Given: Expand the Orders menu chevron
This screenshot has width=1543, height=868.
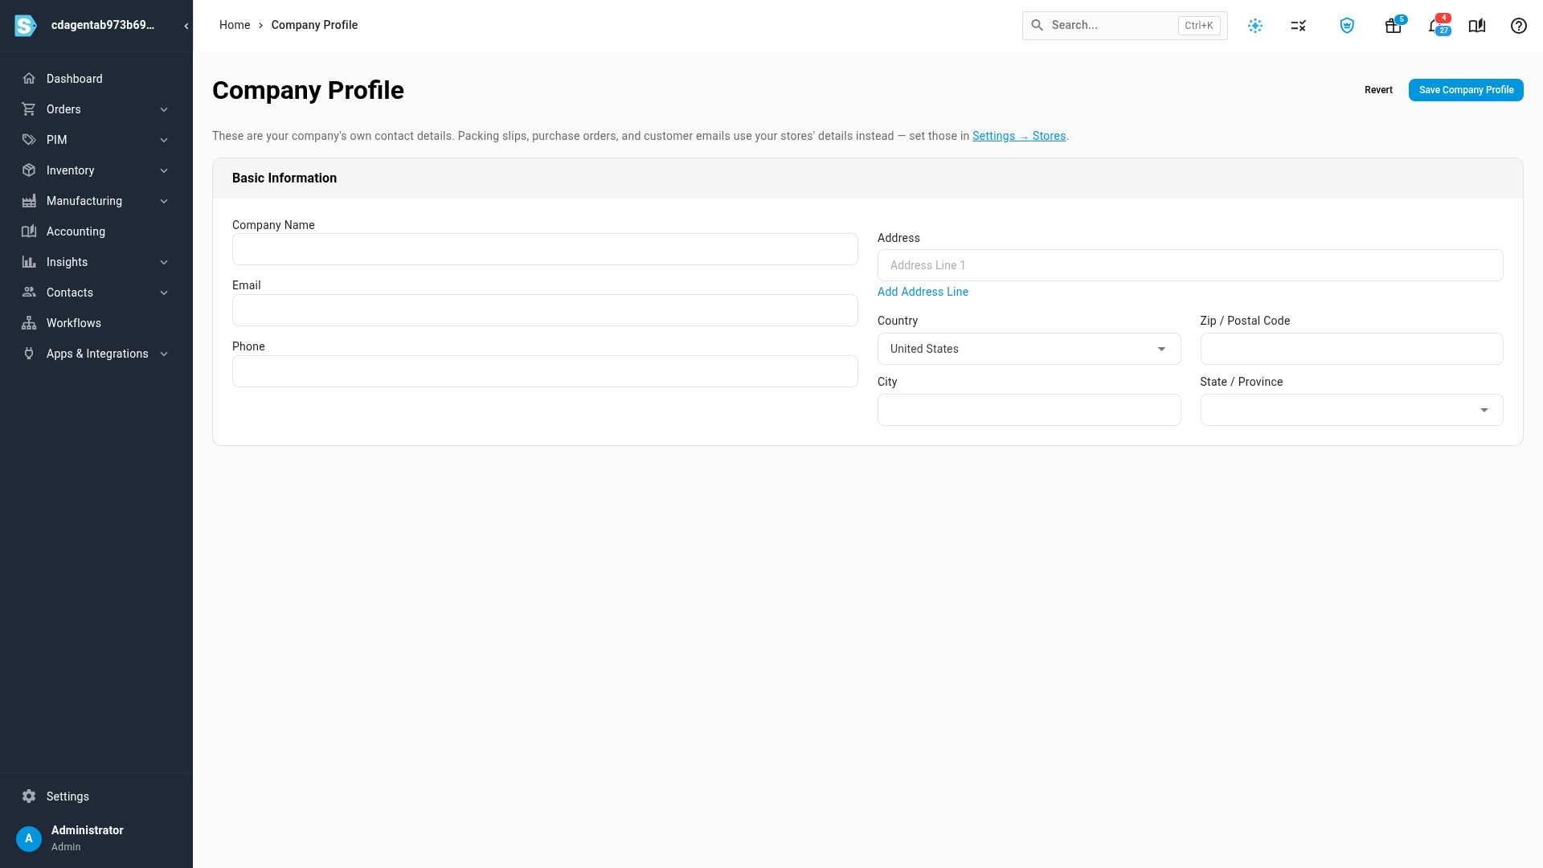Looking at the screenshot, I should [164, 109].
